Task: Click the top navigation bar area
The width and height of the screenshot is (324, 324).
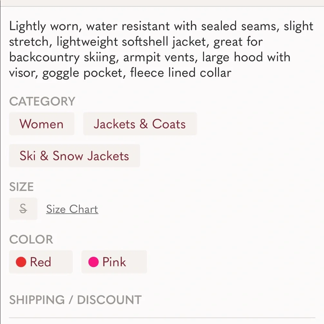Action: [162, 3]
